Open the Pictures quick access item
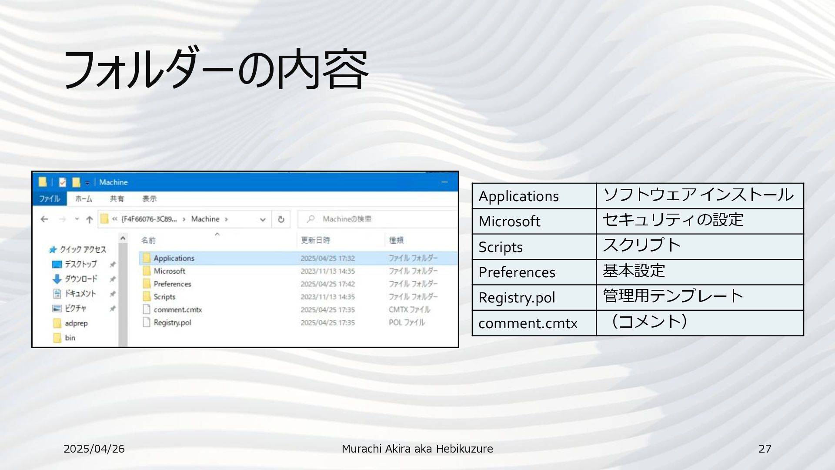The height and width of the screenshot is (470, 835). tap(75, 309)
